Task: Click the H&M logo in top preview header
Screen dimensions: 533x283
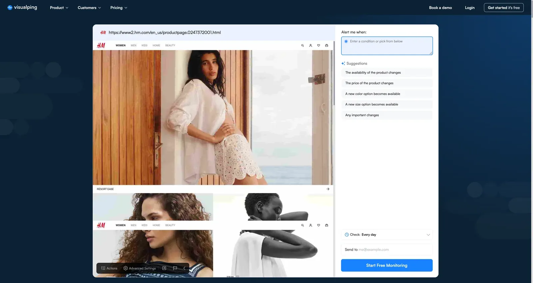Action: (101, 46)
